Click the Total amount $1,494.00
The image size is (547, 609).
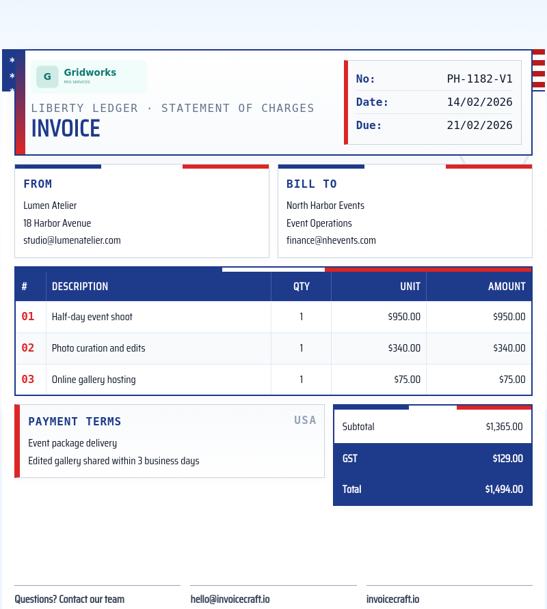click(504, 490)
